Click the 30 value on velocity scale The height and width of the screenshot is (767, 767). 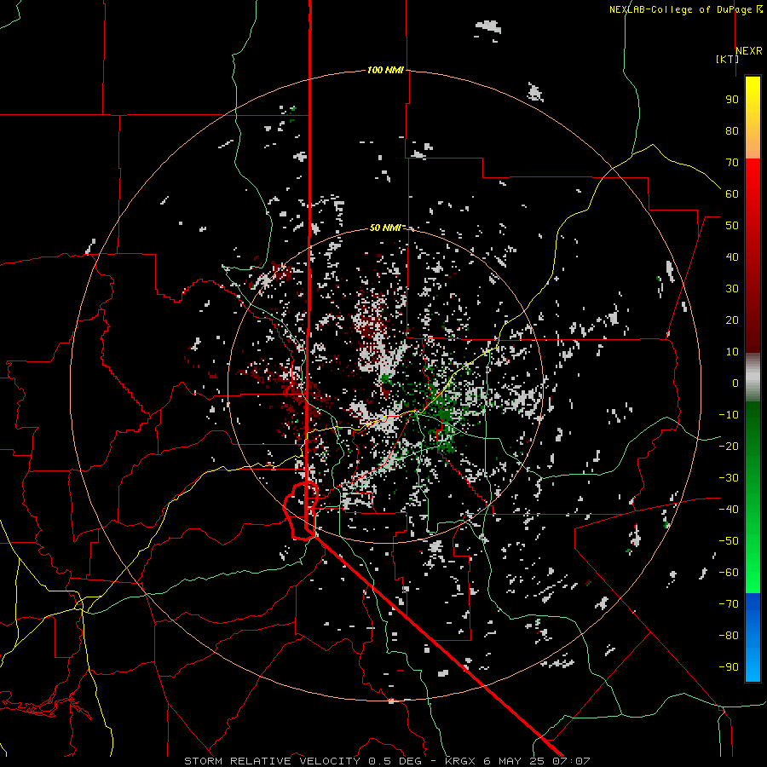[x=732, y=289]
